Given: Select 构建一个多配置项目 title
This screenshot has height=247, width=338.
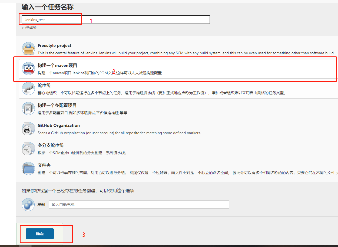Looking at the screenshot, I should [57, 106].
